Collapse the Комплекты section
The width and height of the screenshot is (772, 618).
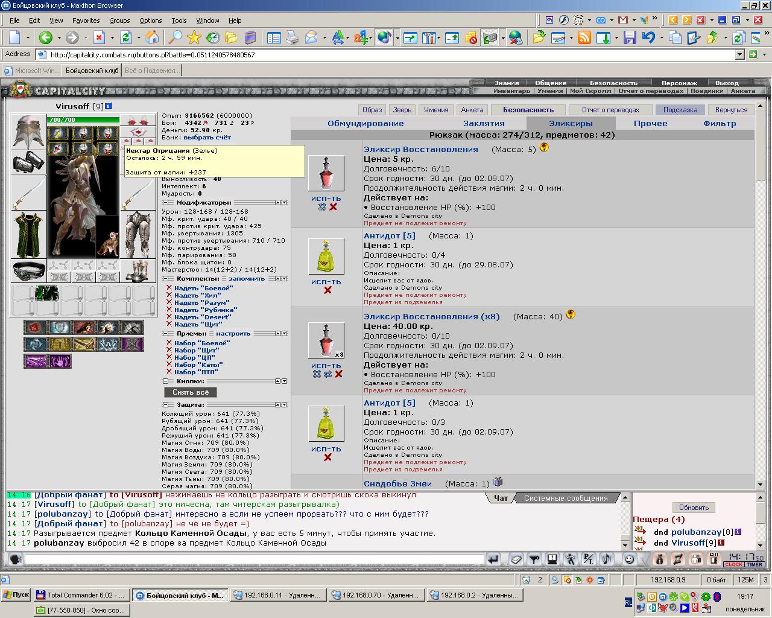pos(165,279)
